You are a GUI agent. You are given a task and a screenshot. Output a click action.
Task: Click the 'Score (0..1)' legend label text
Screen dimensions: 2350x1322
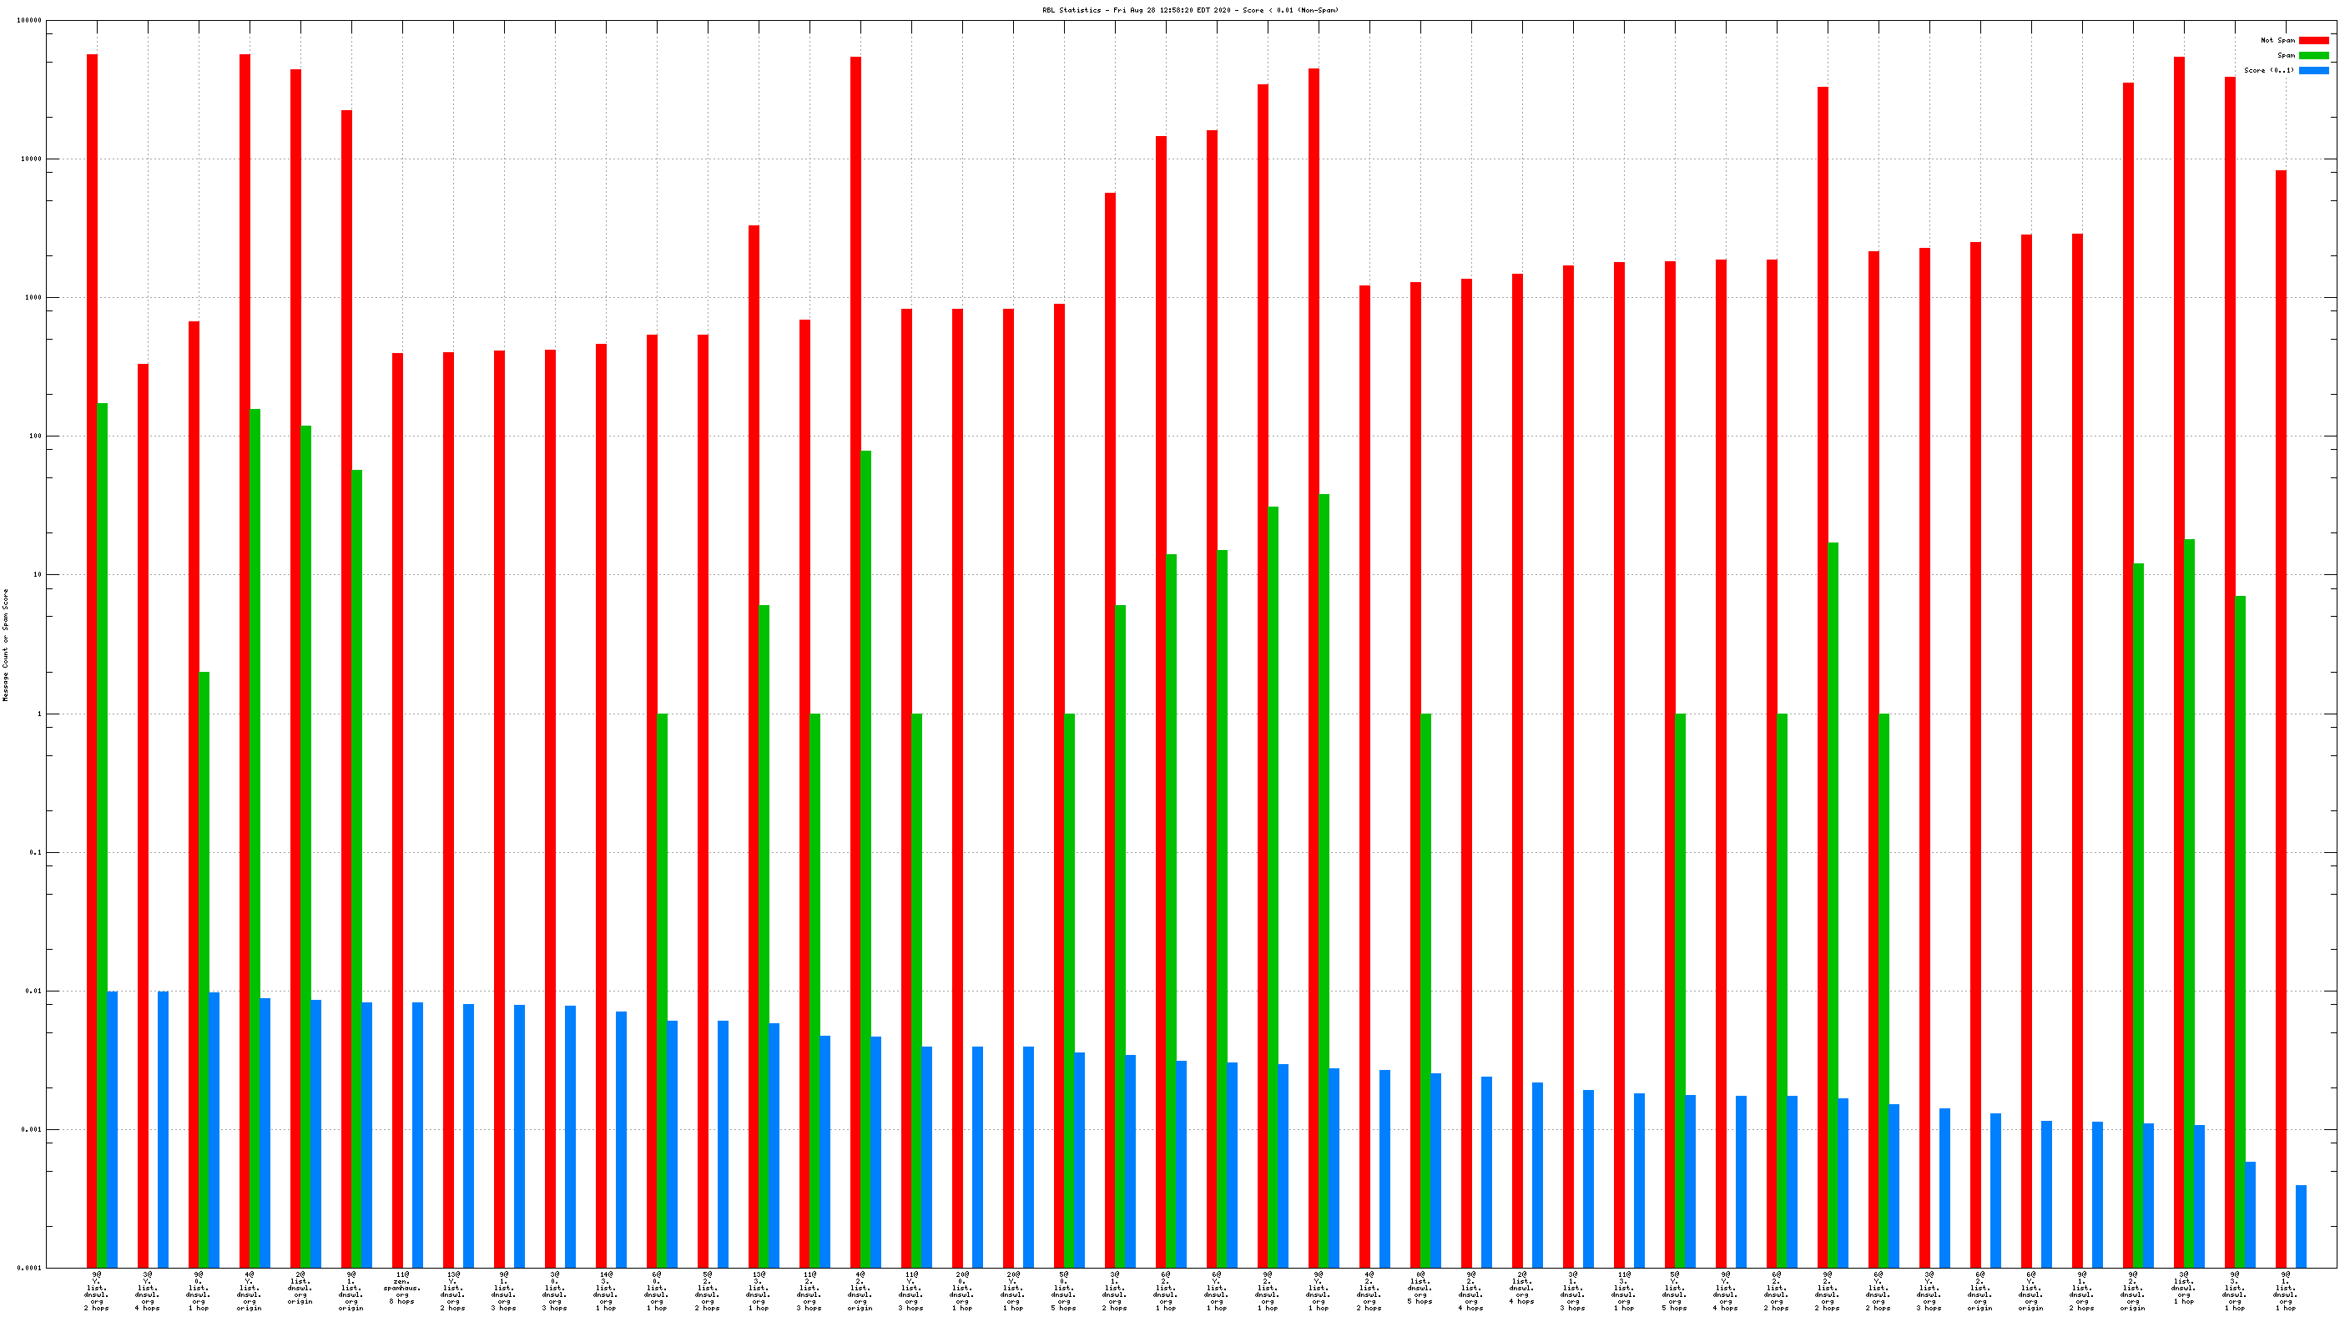[2268, 70]
